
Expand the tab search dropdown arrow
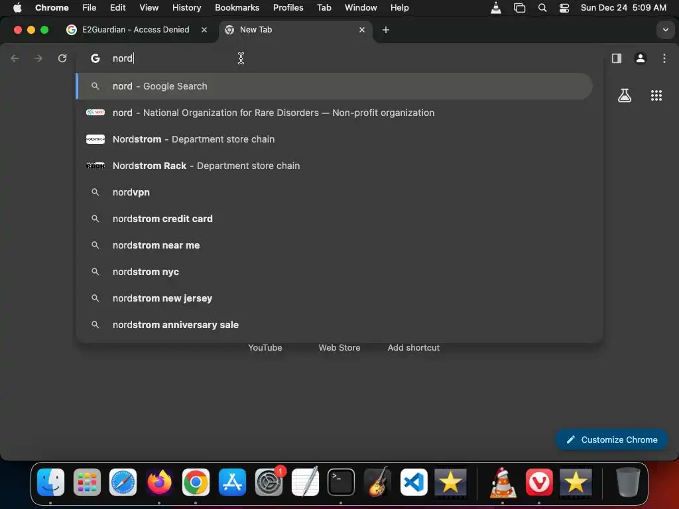[665, 30]
